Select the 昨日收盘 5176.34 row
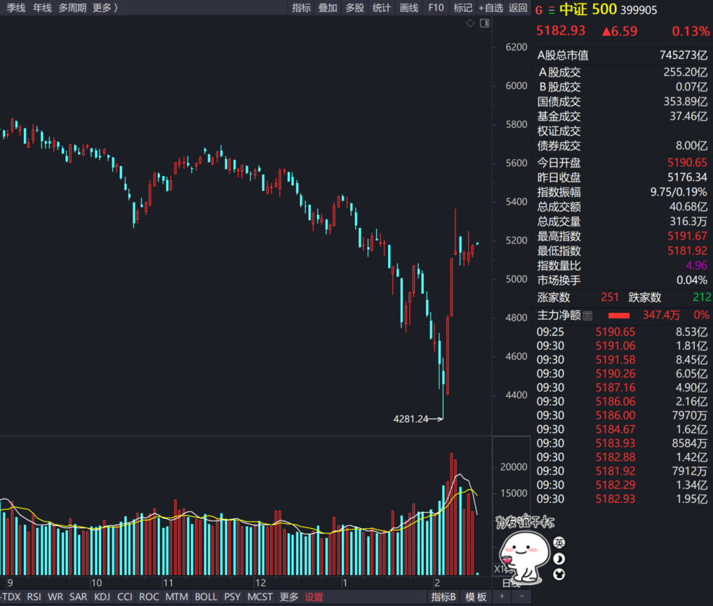 point(622,178)
